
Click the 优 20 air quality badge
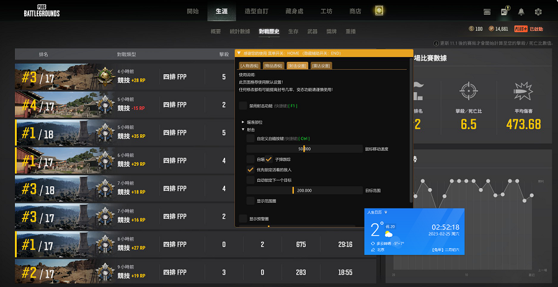coord(391,226)
